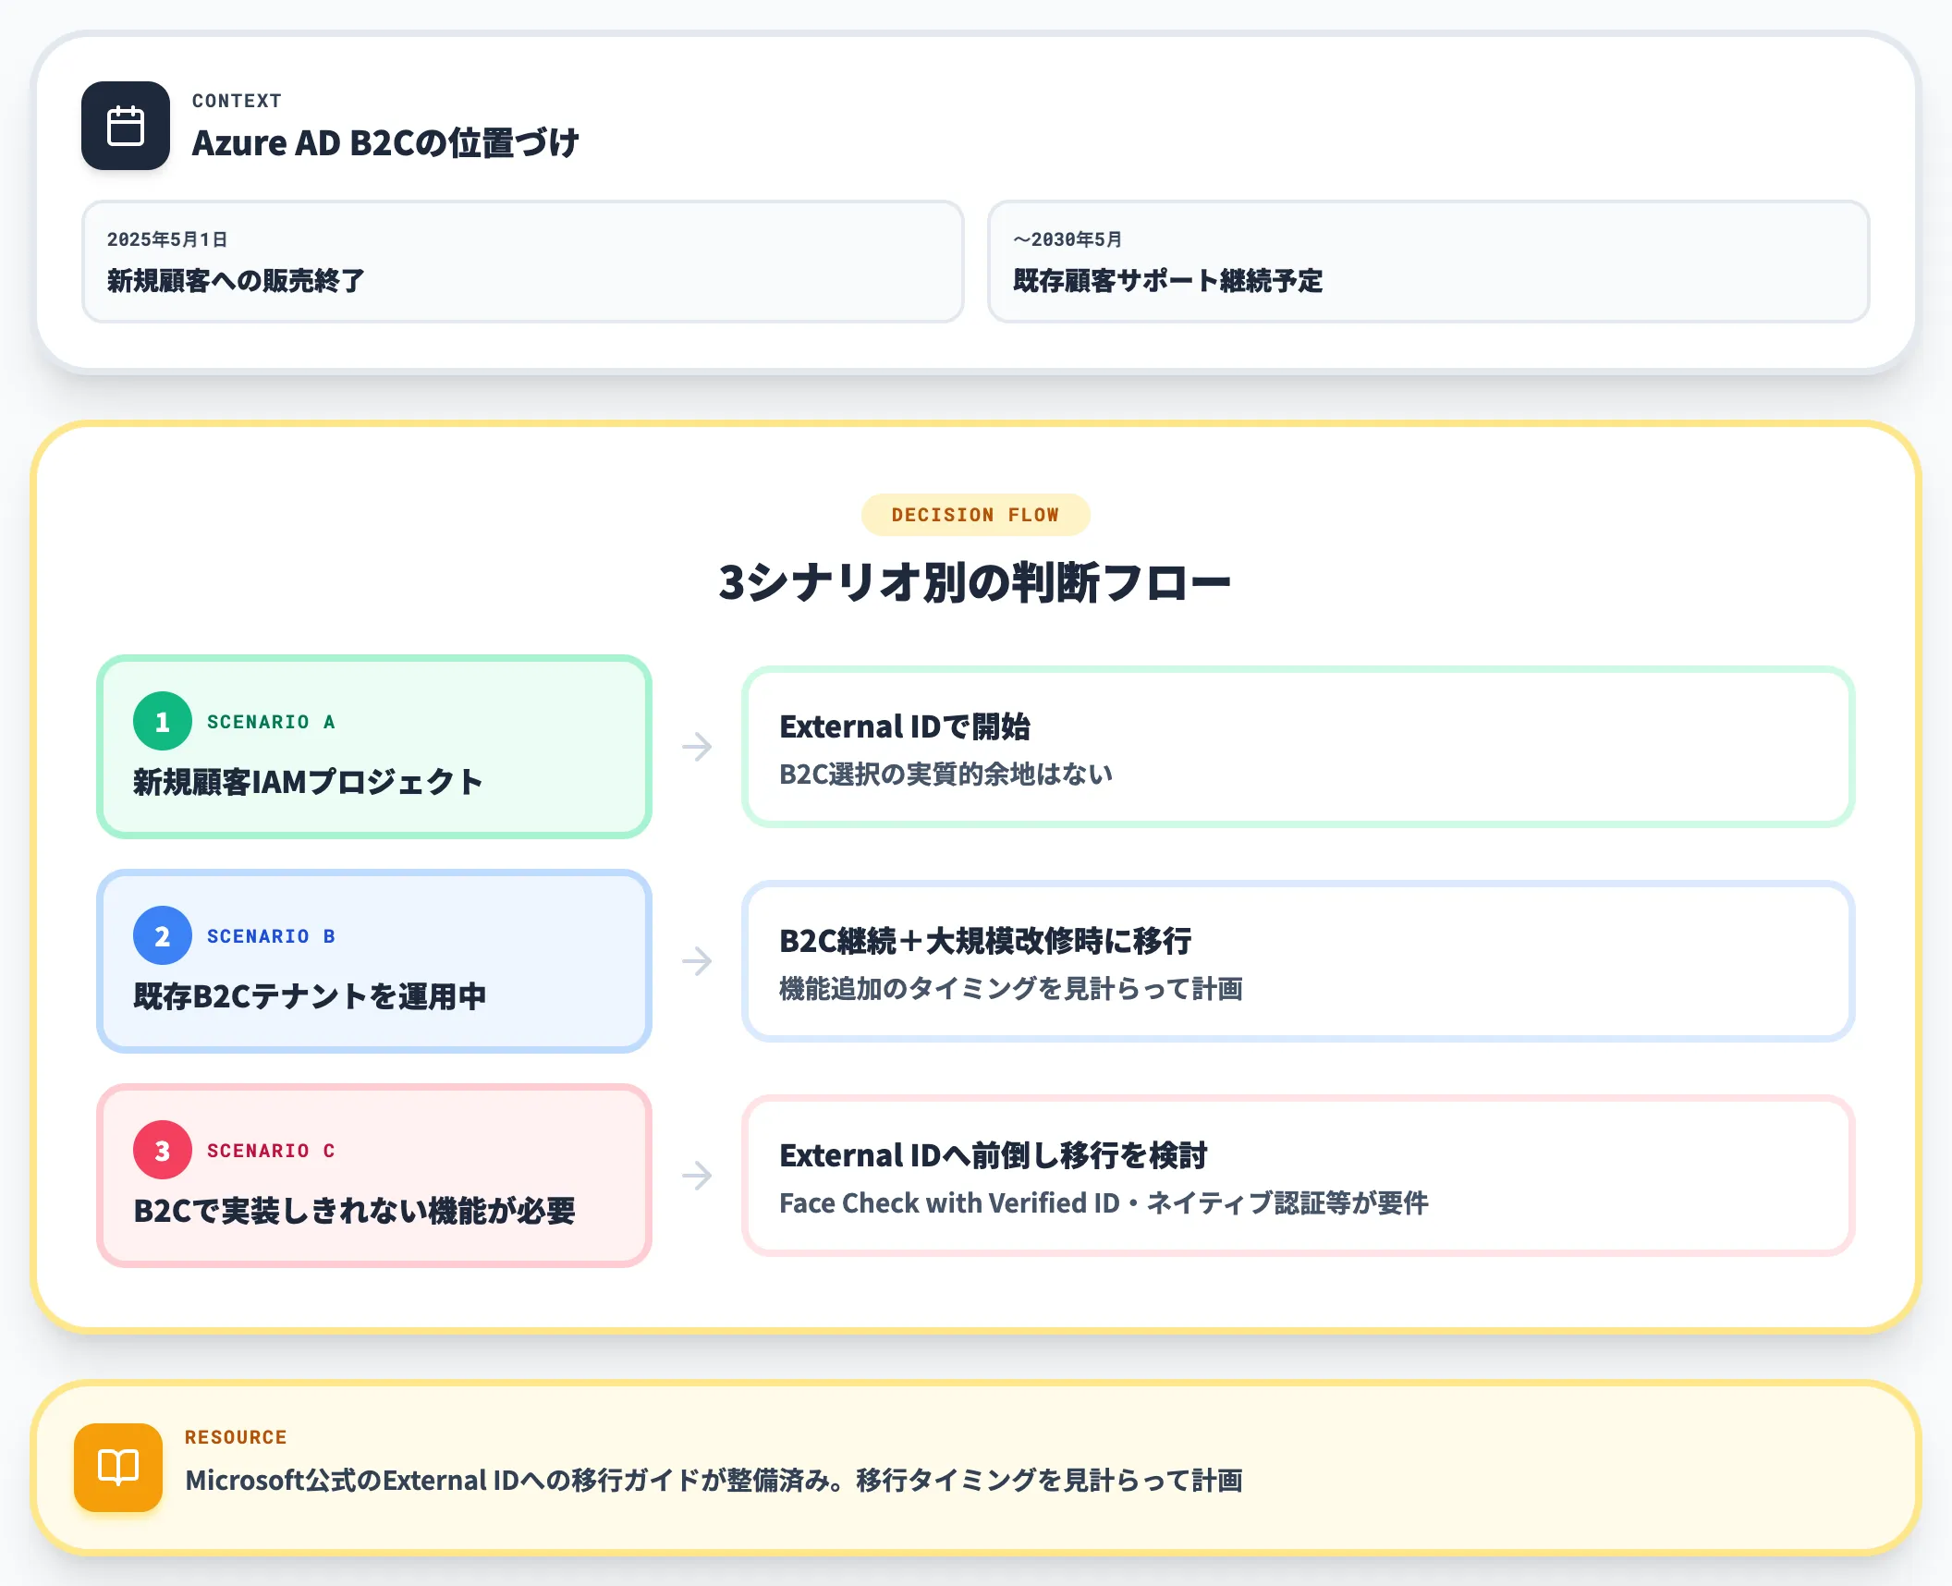Click the B2C選択の実質的余地はない subtitle
Viewport: 1952px width, 1586px height.
point(945,774)
